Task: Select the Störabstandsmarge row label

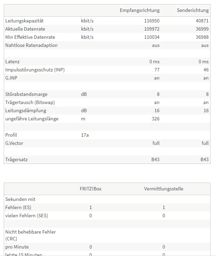Action: click(26, 94)
